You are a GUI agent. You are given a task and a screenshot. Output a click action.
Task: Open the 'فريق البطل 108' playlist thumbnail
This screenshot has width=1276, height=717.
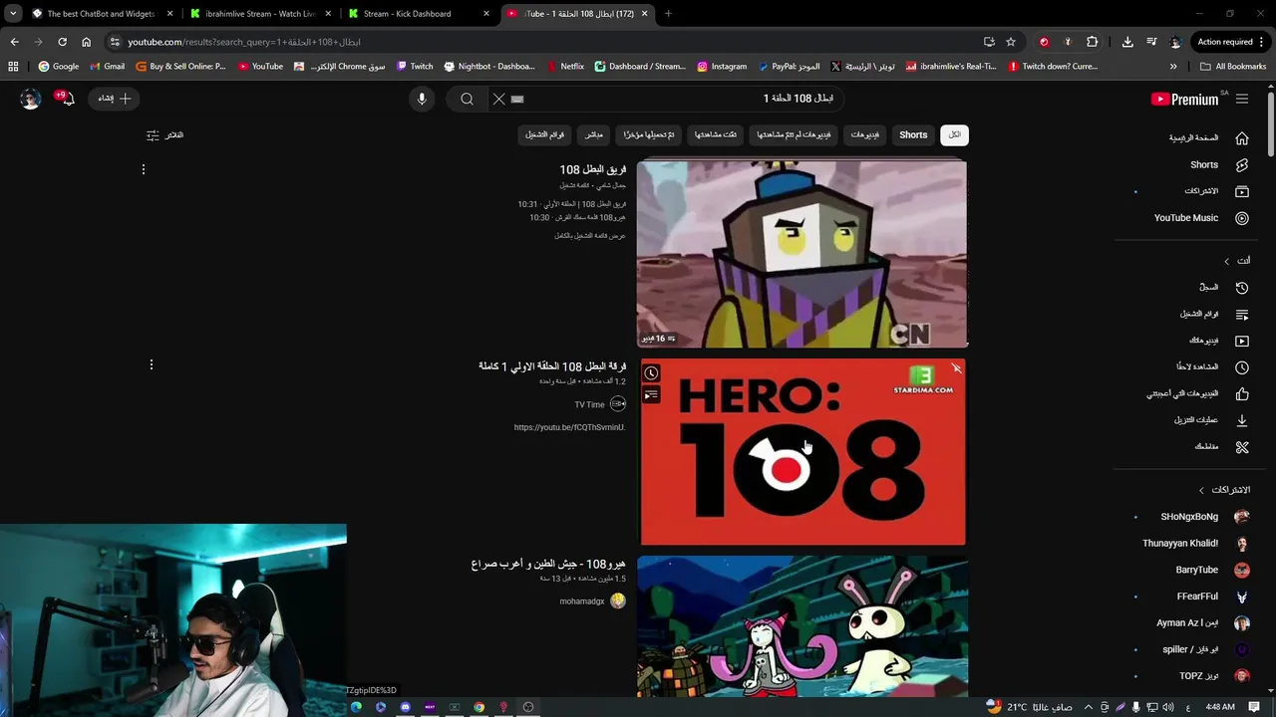click(x=802, y=254)
